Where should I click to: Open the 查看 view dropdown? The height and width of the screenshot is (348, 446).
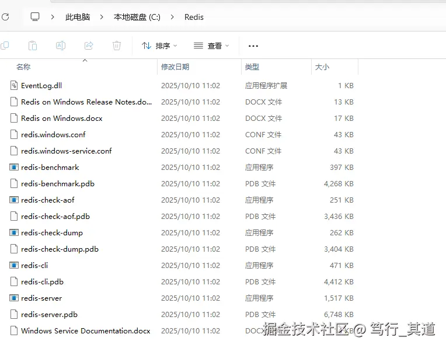click(x=211, y=46)
